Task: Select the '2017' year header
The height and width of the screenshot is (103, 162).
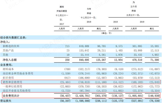Action: [x=62, y=24]
